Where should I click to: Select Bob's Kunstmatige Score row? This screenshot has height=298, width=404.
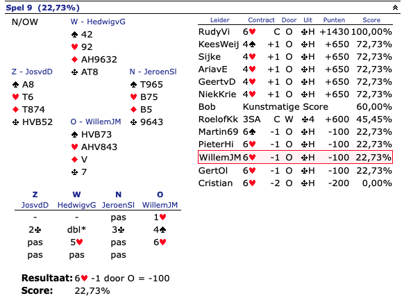[x=295, y=107]
